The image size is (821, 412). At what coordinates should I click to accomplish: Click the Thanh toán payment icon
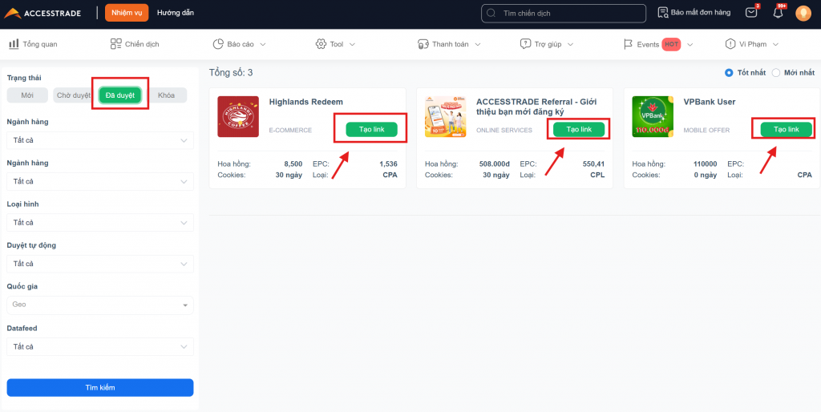[423, 44]
